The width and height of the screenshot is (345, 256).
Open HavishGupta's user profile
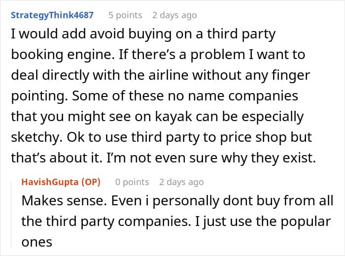[x=50, y=182]
